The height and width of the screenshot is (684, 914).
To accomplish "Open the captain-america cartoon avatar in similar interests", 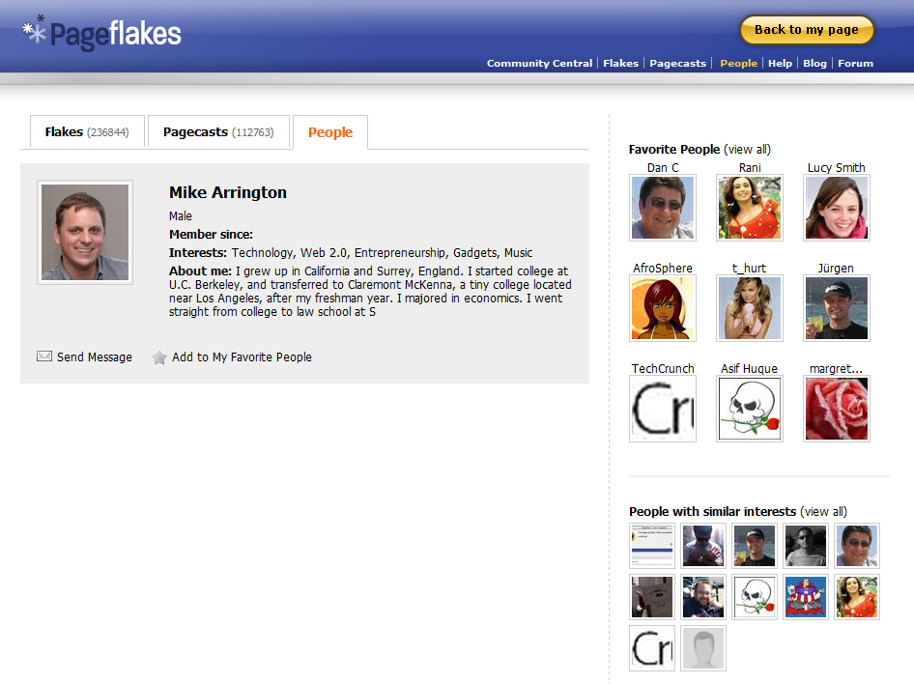I will coord(806,597).
